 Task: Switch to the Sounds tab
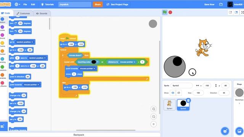coord(42,14)
